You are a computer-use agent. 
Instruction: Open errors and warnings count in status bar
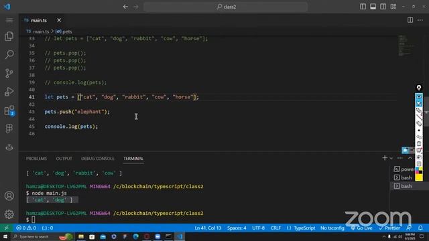(x=26, y=228)
